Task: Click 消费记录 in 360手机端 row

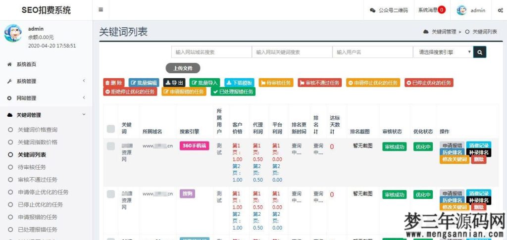Action: [x=479, y=145]
